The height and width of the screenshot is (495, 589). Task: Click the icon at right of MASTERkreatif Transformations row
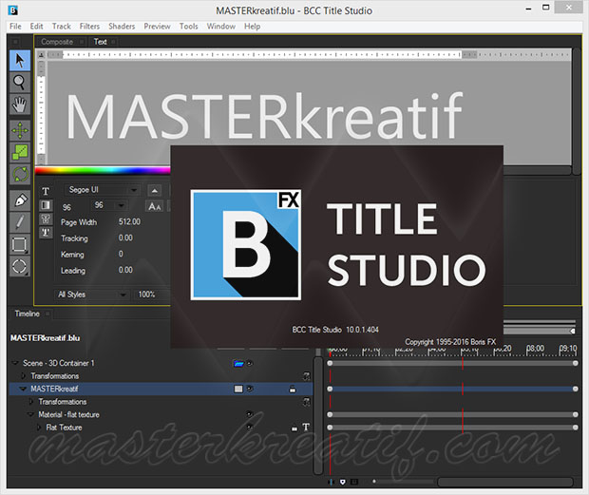pos(307,402)
